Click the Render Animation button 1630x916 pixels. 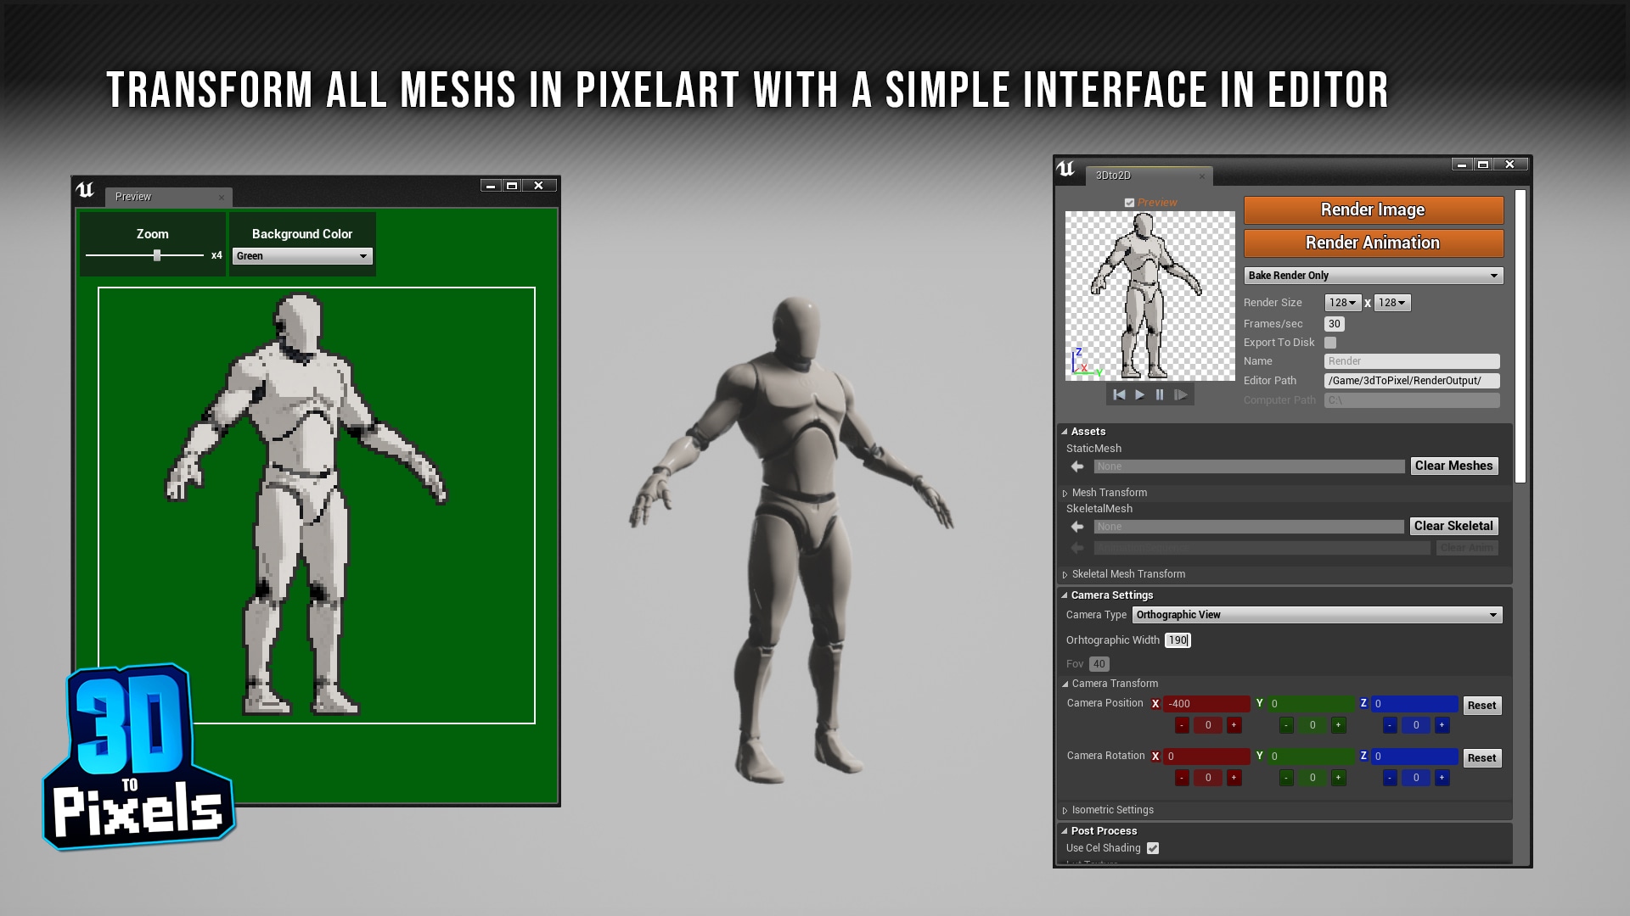1371,243
